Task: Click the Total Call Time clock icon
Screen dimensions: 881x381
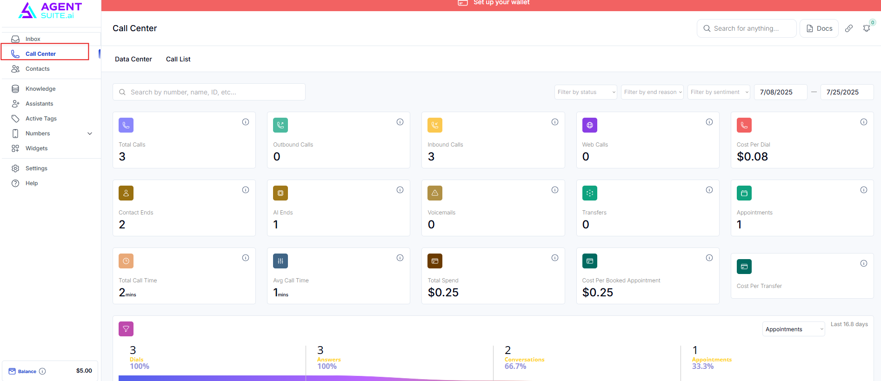Action: [x=126, y=261]
